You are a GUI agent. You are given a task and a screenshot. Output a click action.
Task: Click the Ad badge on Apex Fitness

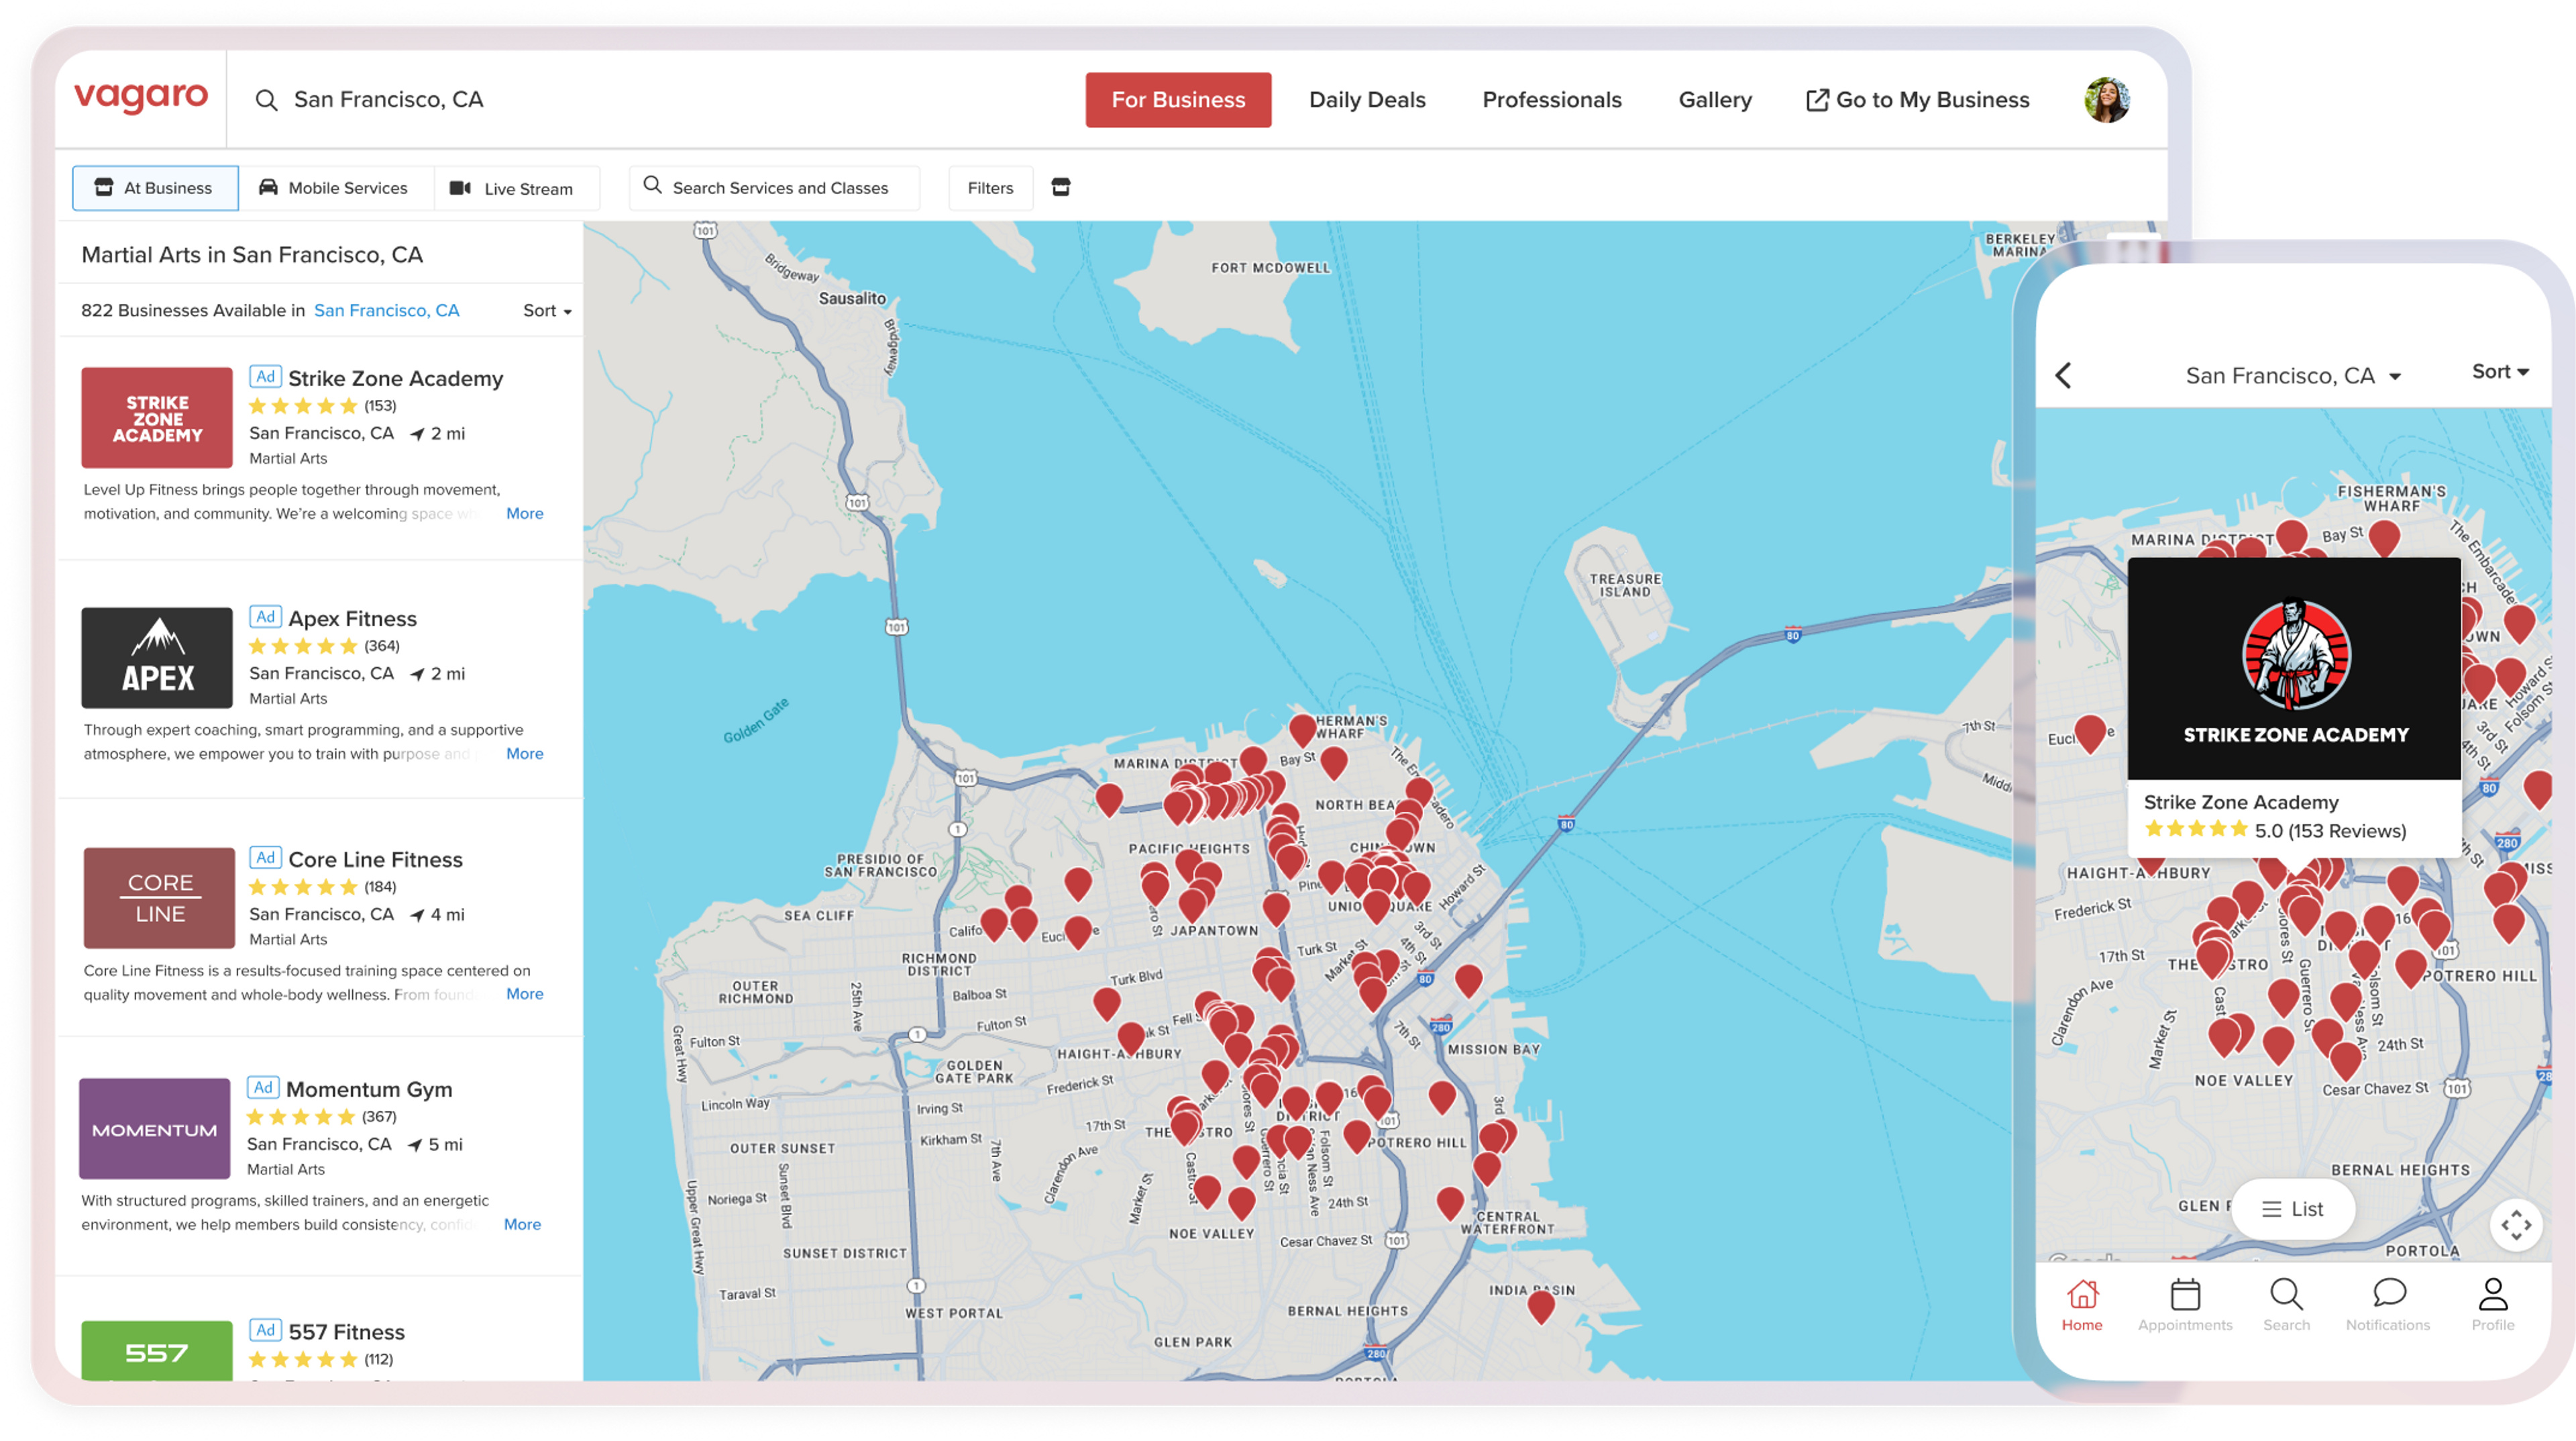tap(265, 616)
